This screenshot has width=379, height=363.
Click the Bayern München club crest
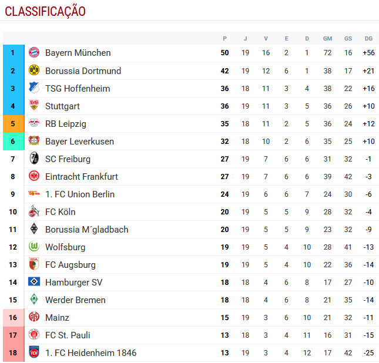pyautogui.click(x=34, y=53)
